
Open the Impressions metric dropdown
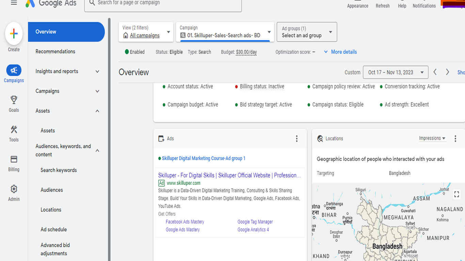pos(432,138)
